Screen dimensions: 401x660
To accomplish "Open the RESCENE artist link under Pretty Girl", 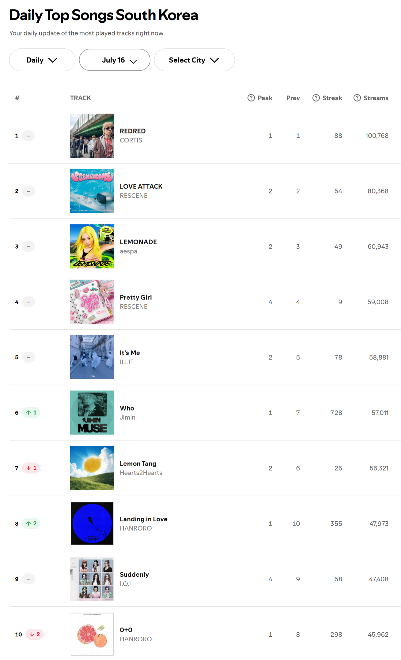I will click(134, 306).
